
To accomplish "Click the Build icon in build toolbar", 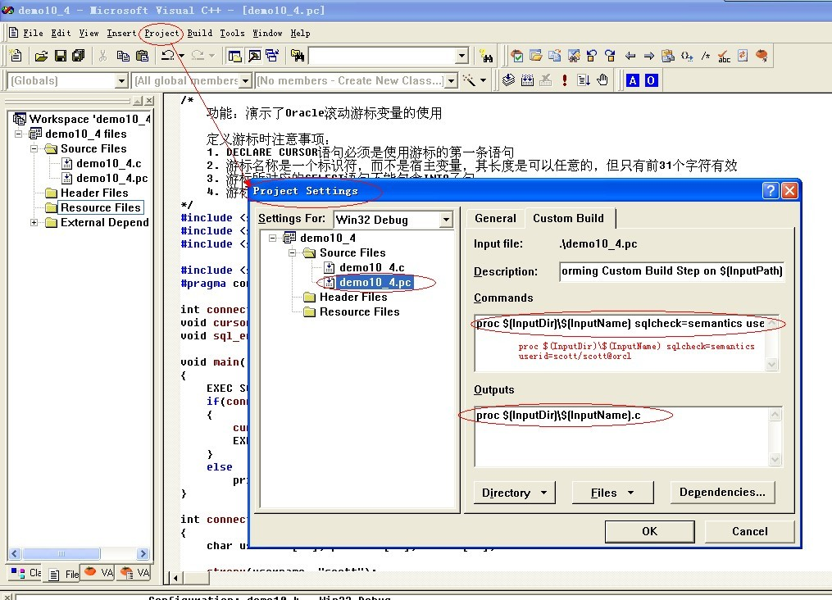I will tap(527, 80).
